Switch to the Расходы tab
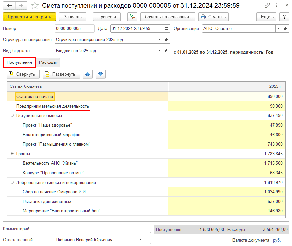Viewport: 292px width, 246px height. [48, 62]
